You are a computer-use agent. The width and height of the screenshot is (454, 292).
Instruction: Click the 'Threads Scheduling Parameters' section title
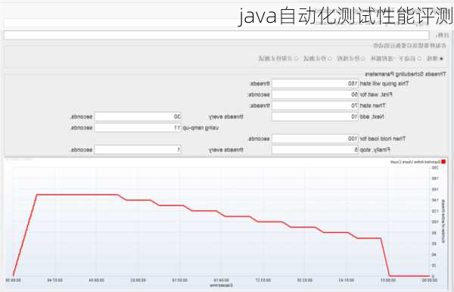[x=406, y=74]
